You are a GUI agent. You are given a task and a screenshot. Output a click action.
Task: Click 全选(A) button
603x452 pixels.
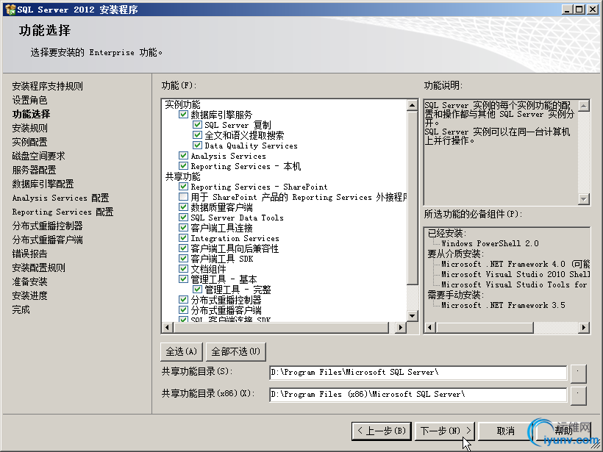[x=181, y=351]
